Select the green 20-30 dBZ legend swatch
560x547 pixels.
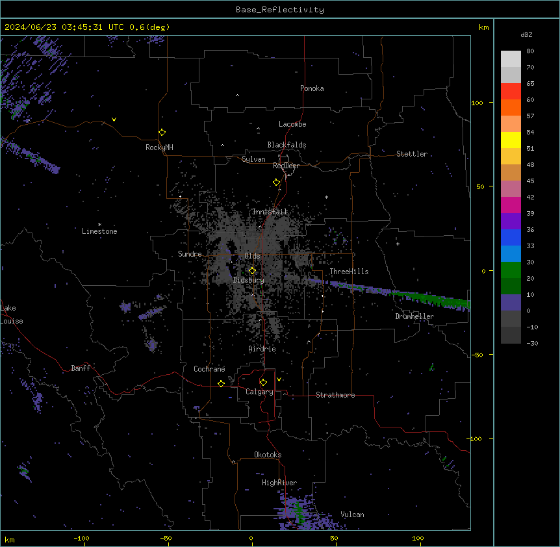click(x=511, y=270)
